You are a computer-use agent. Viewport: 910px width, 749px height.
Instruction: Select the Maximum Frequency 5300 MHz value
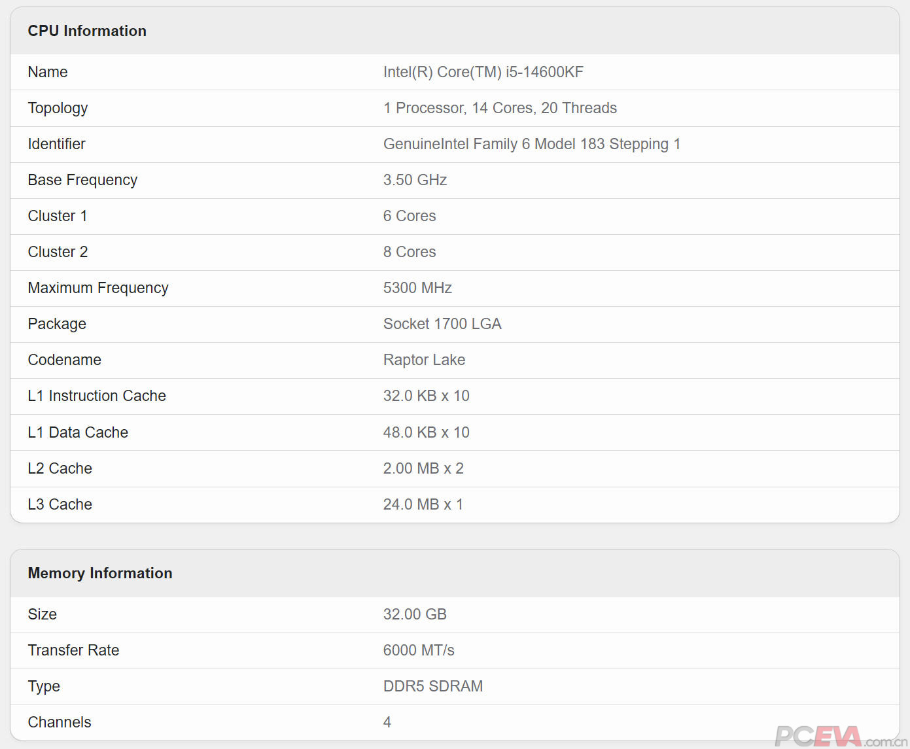tap(417, 288)
